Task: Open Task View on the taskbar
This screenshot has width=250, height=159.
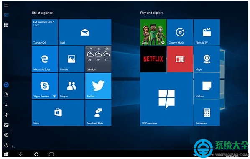Action: [51, 154]
